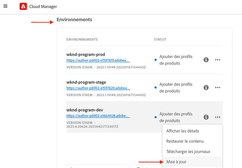Choose Afficher les détails menu entry

coord(192,131)
